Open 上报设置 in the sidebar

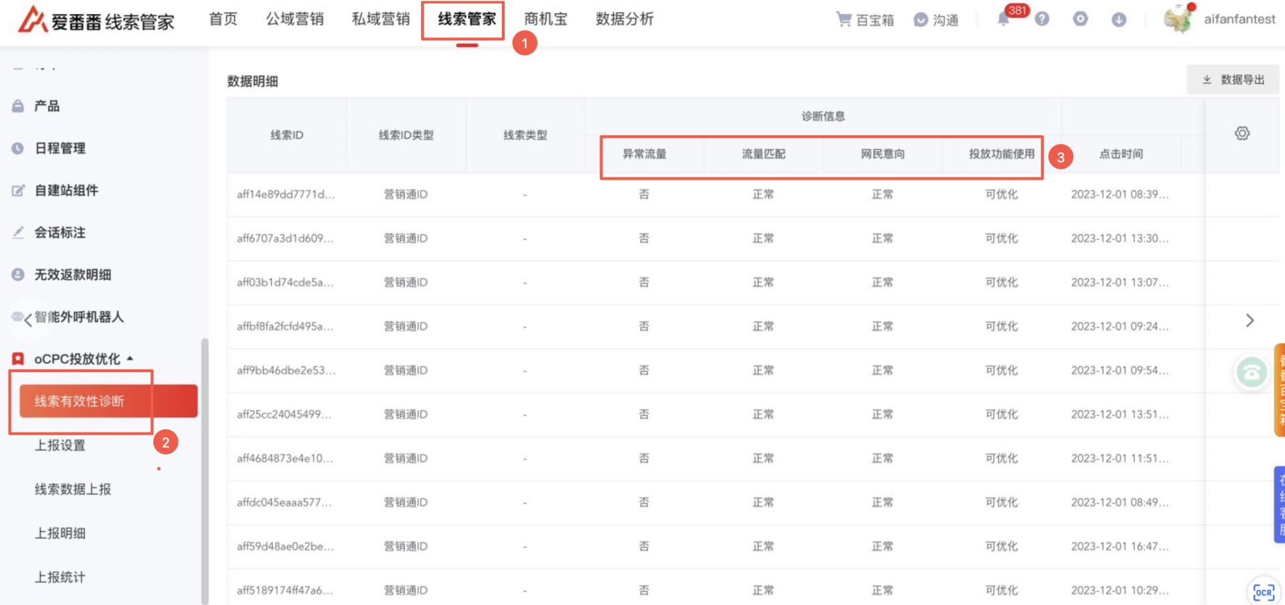[x=60, y=446]
